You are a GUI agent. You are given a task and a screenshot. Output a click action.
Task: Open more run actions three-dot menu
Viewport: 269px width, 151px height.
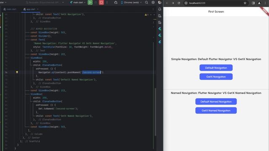[x=107, y=3]
